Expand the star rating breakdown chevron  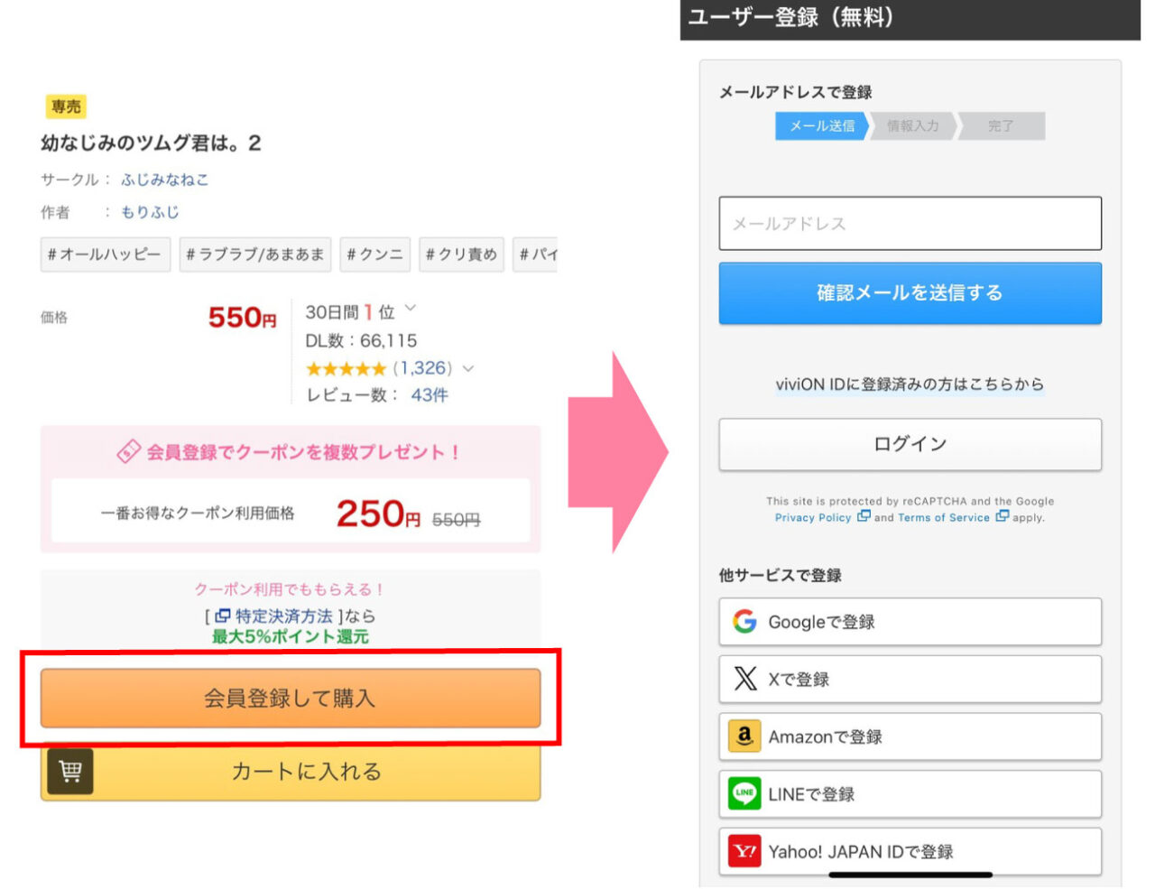click(467, 368)
